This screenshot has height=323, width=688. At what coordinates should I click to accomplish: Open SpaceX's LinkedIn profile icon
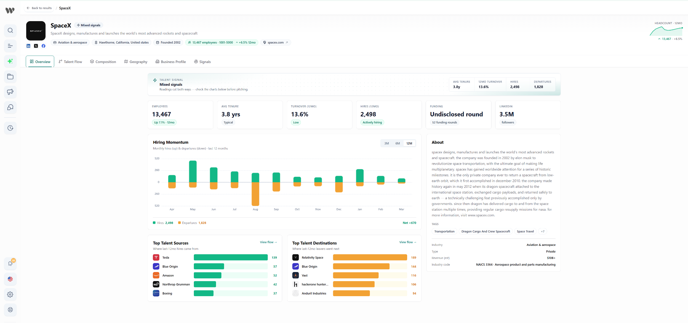[x=29, y=46]
